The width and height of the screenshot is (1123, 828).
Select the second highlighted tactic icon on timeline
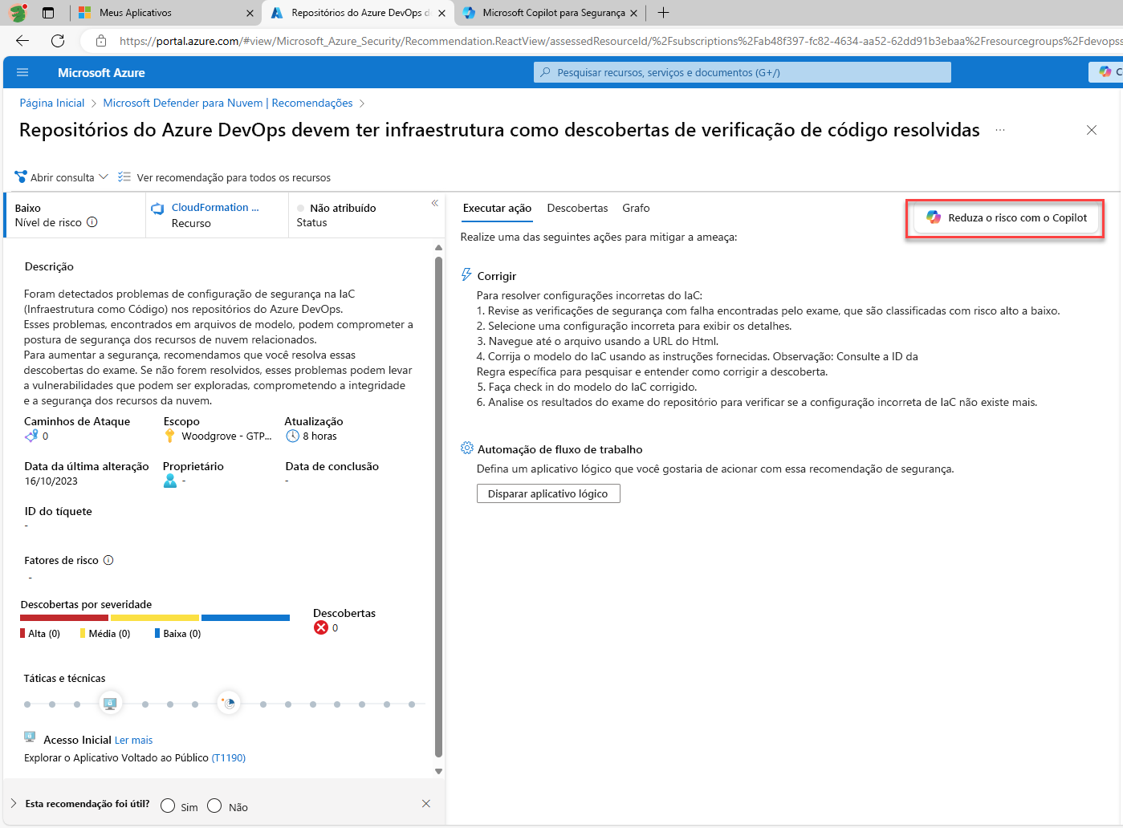(229, 704)
